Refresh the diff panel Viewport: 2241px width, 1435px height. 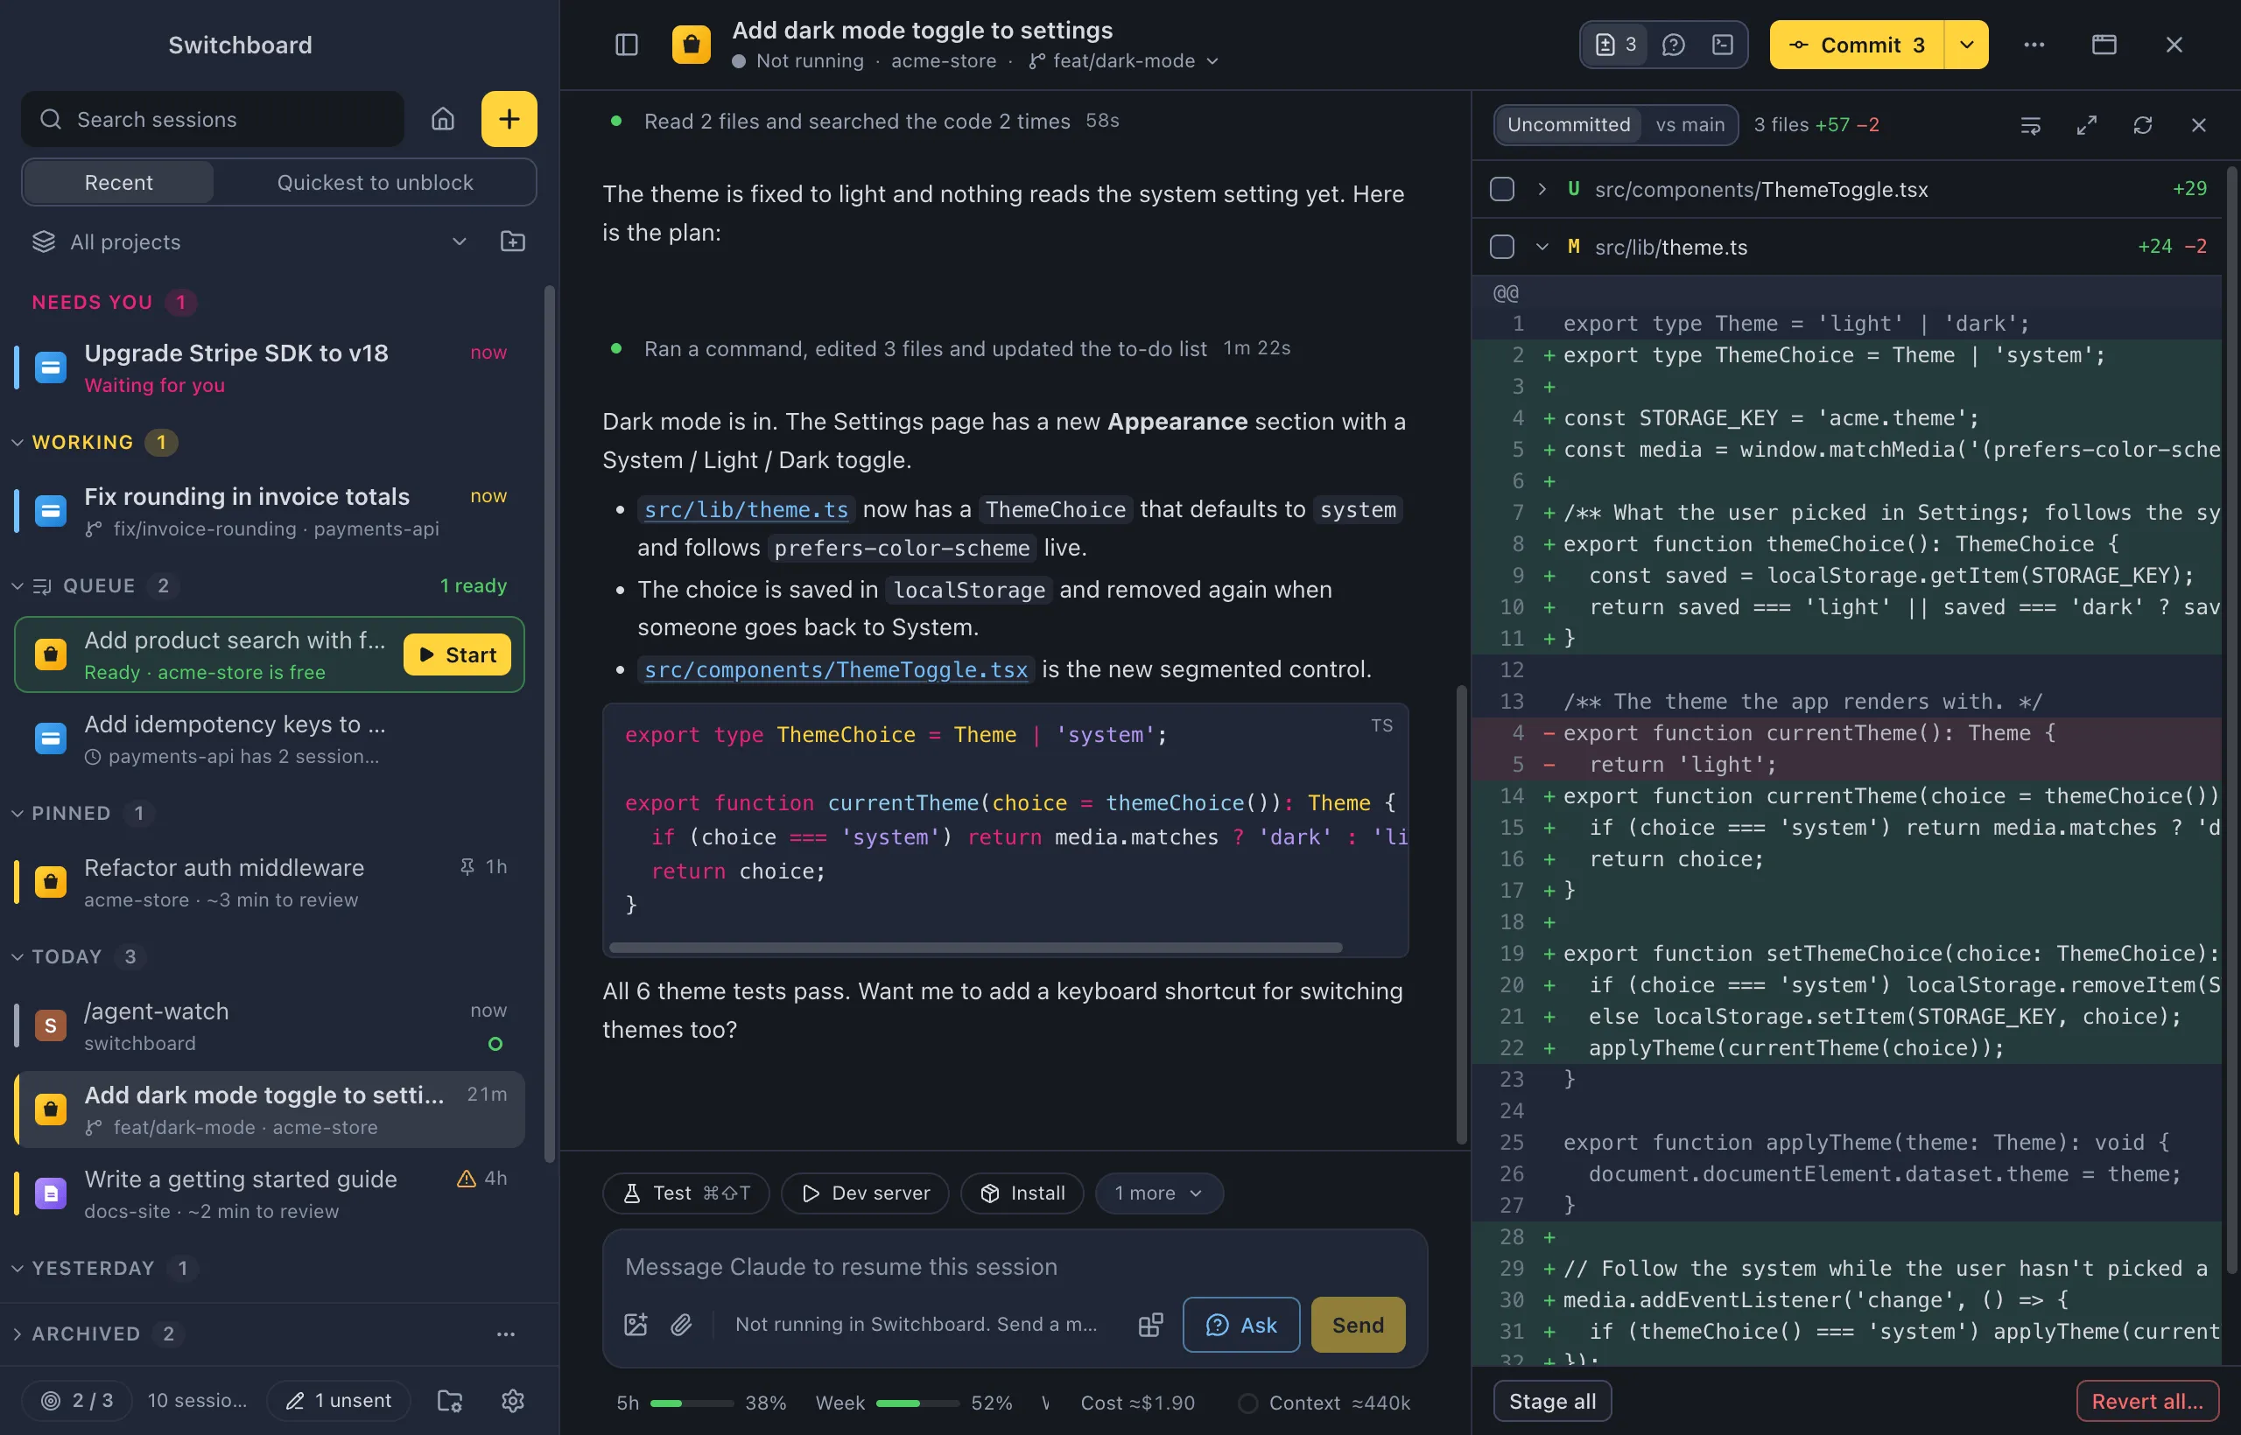tap(2142, 125)
